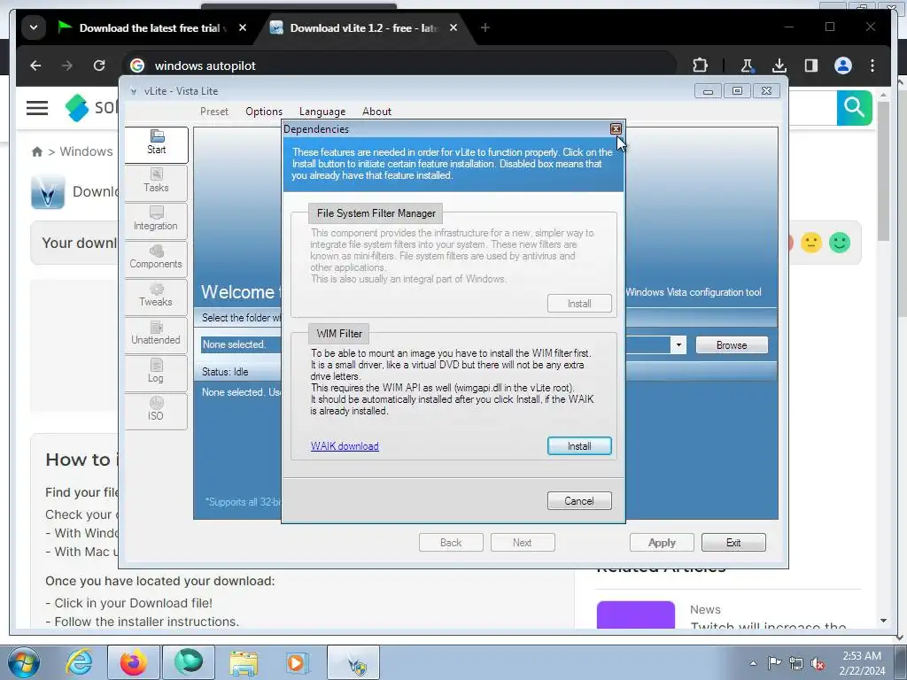Rate with the green happy face emoji

tap(840, 243)
